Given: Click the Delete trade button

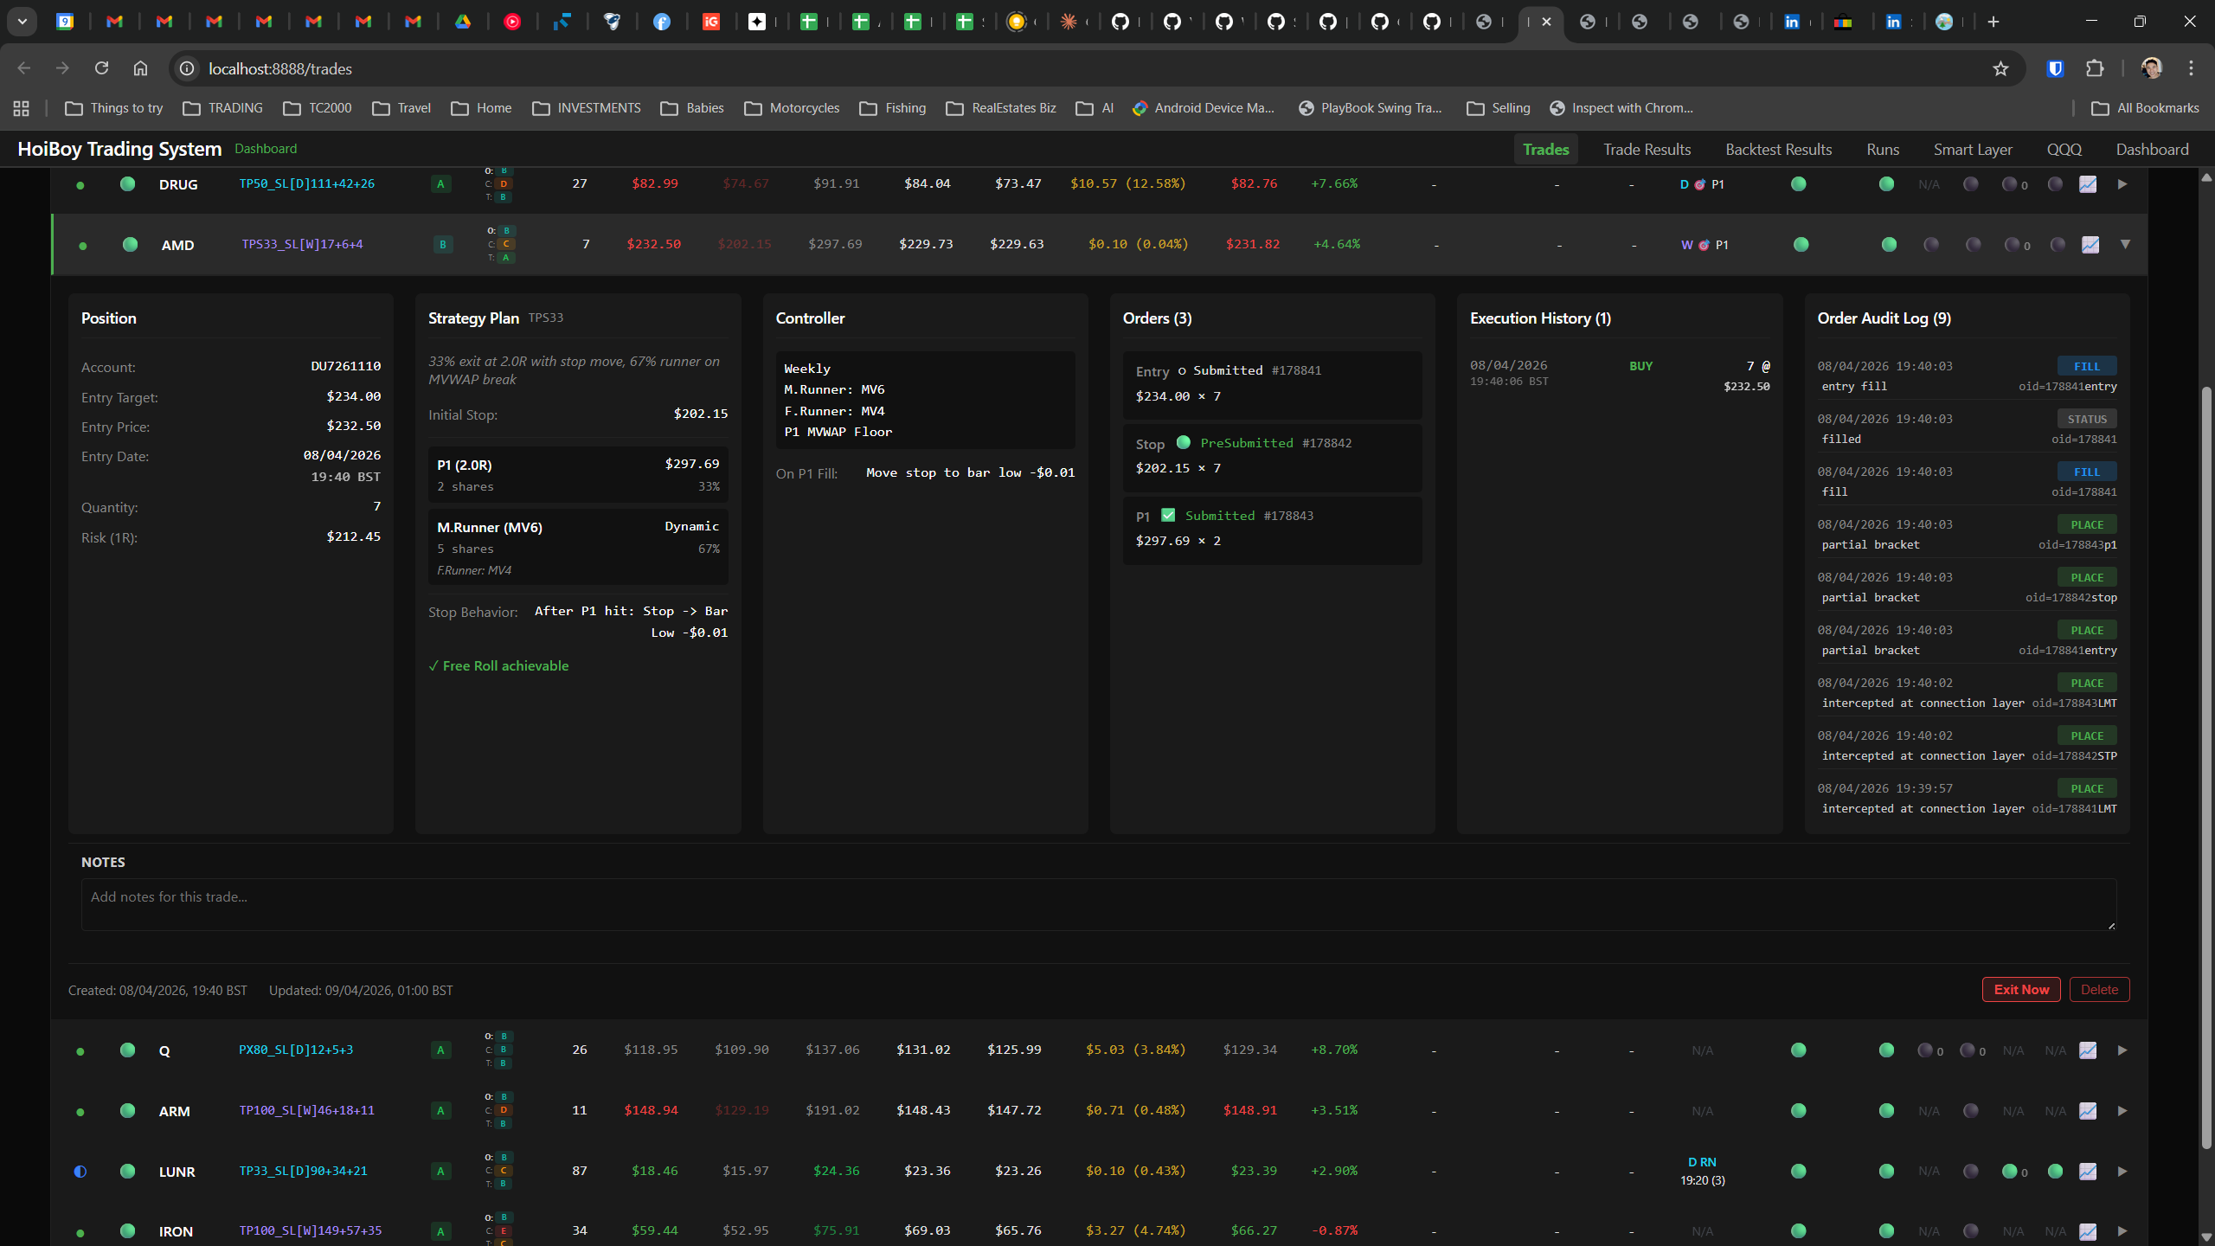Looking at the screenshot, I should 2099,990.
